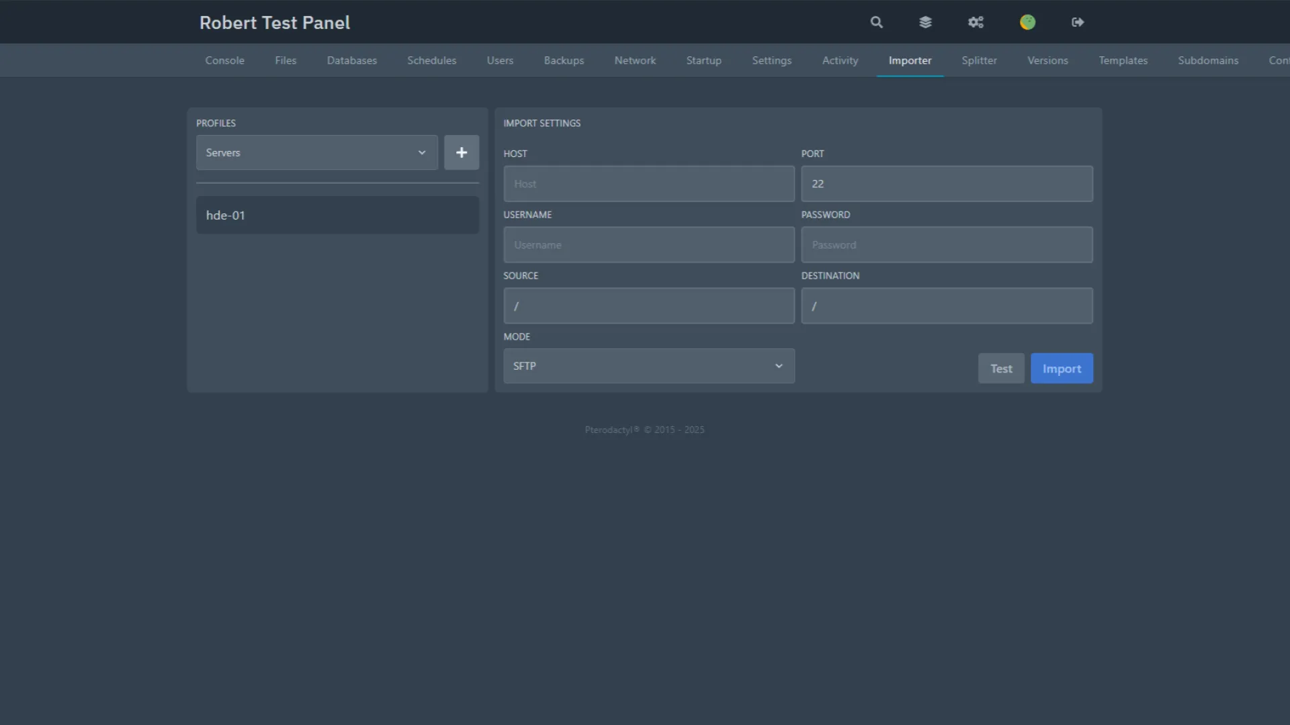Image resolution: width=1290 pixels, height=725 pixels.
Task: Focus the Host input field
Action: click(648, 184)
